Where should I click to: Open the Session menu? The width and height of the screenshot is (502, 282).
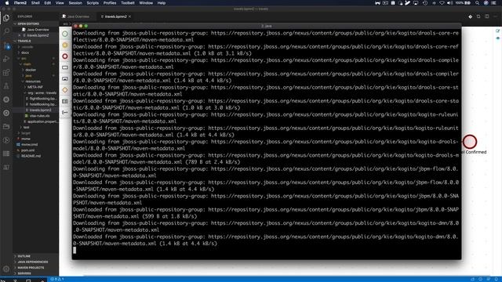tap(75, 3)
